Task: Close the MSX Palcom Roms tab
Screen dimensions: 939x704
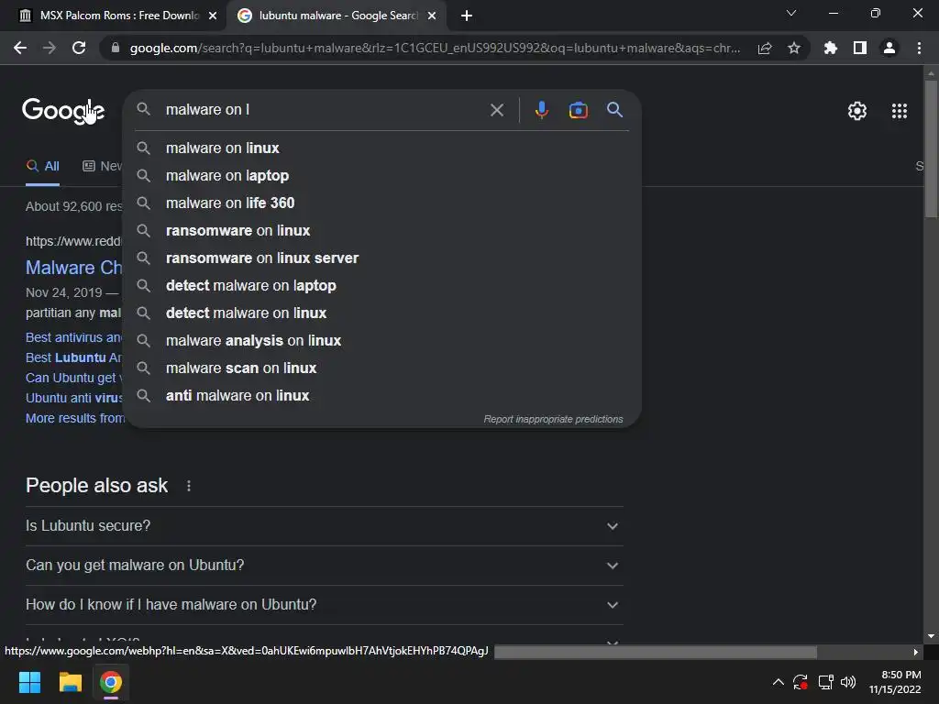Action: click(x=213, y=16)
